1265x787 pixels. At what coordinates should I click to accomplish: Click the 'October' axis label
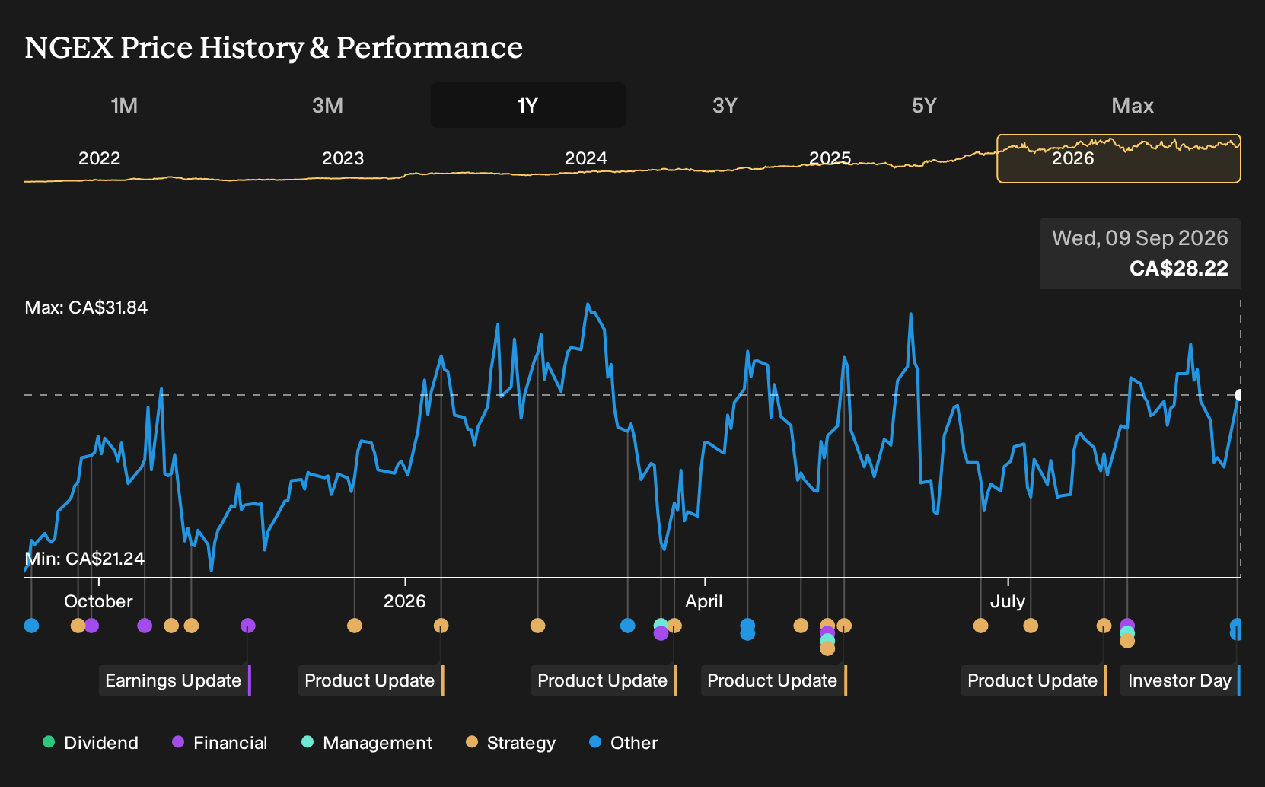[98, 601]
